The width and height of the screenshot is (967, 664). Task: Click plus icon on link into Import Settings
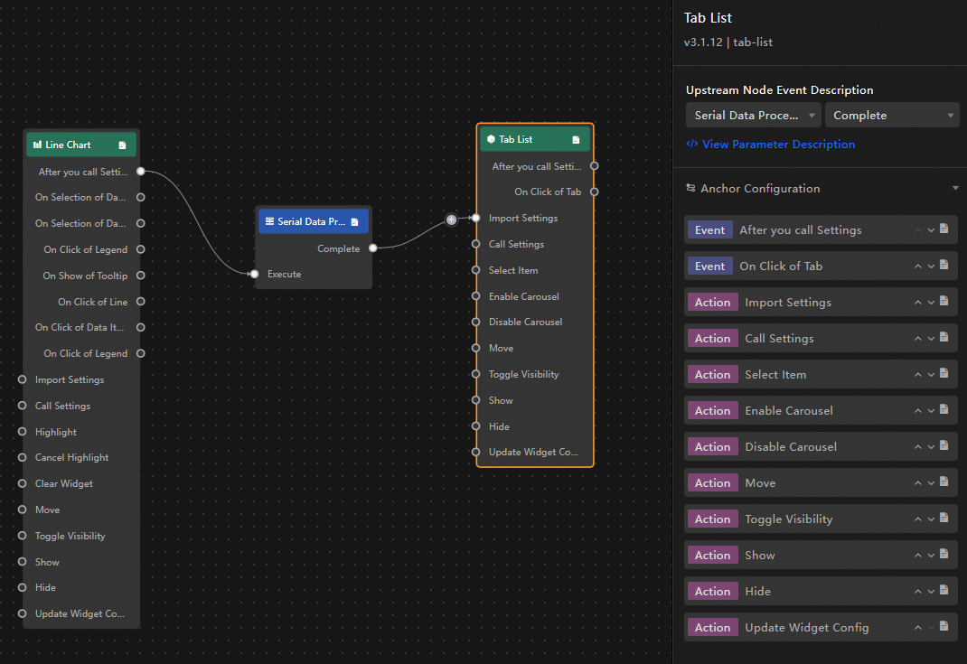452,220
